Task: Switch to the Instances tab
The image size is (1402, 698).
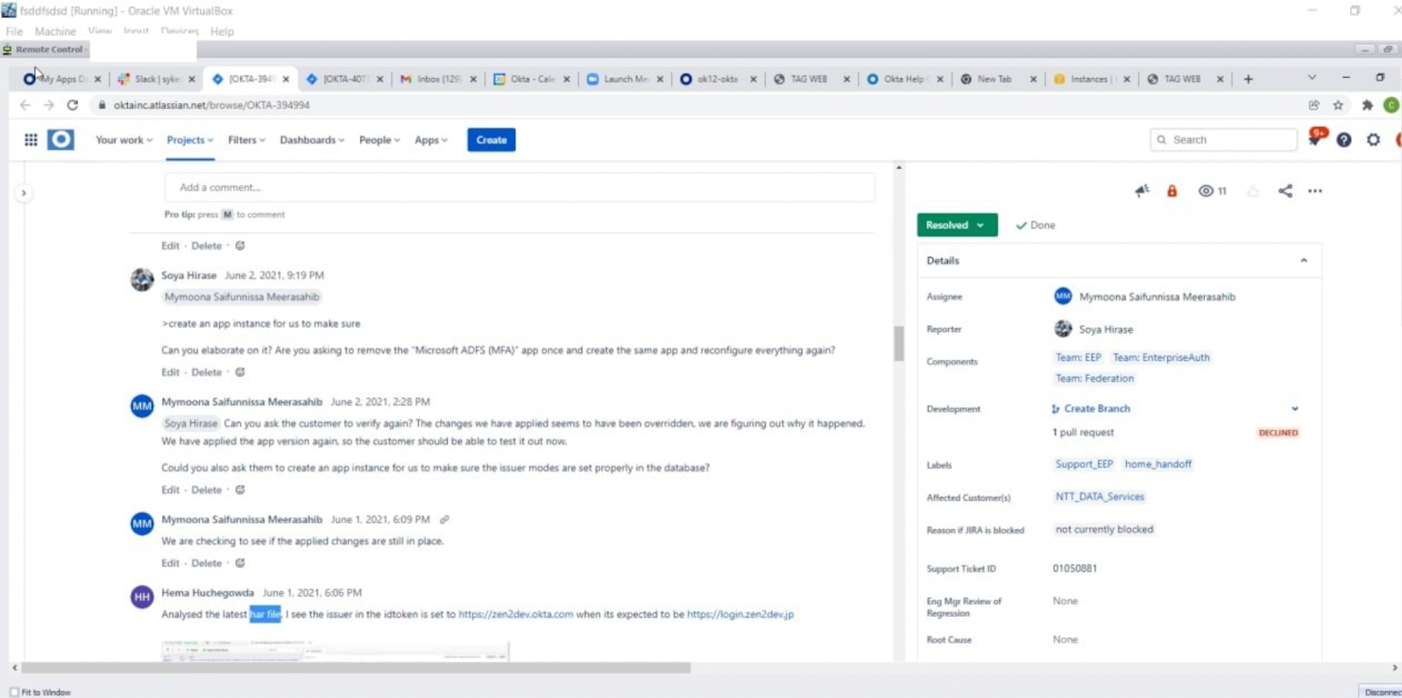Action: (x=1091, y=79)
